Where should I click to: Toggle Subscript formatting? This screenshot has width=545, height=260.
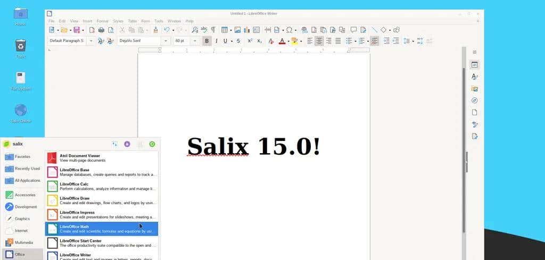(259, 41)
